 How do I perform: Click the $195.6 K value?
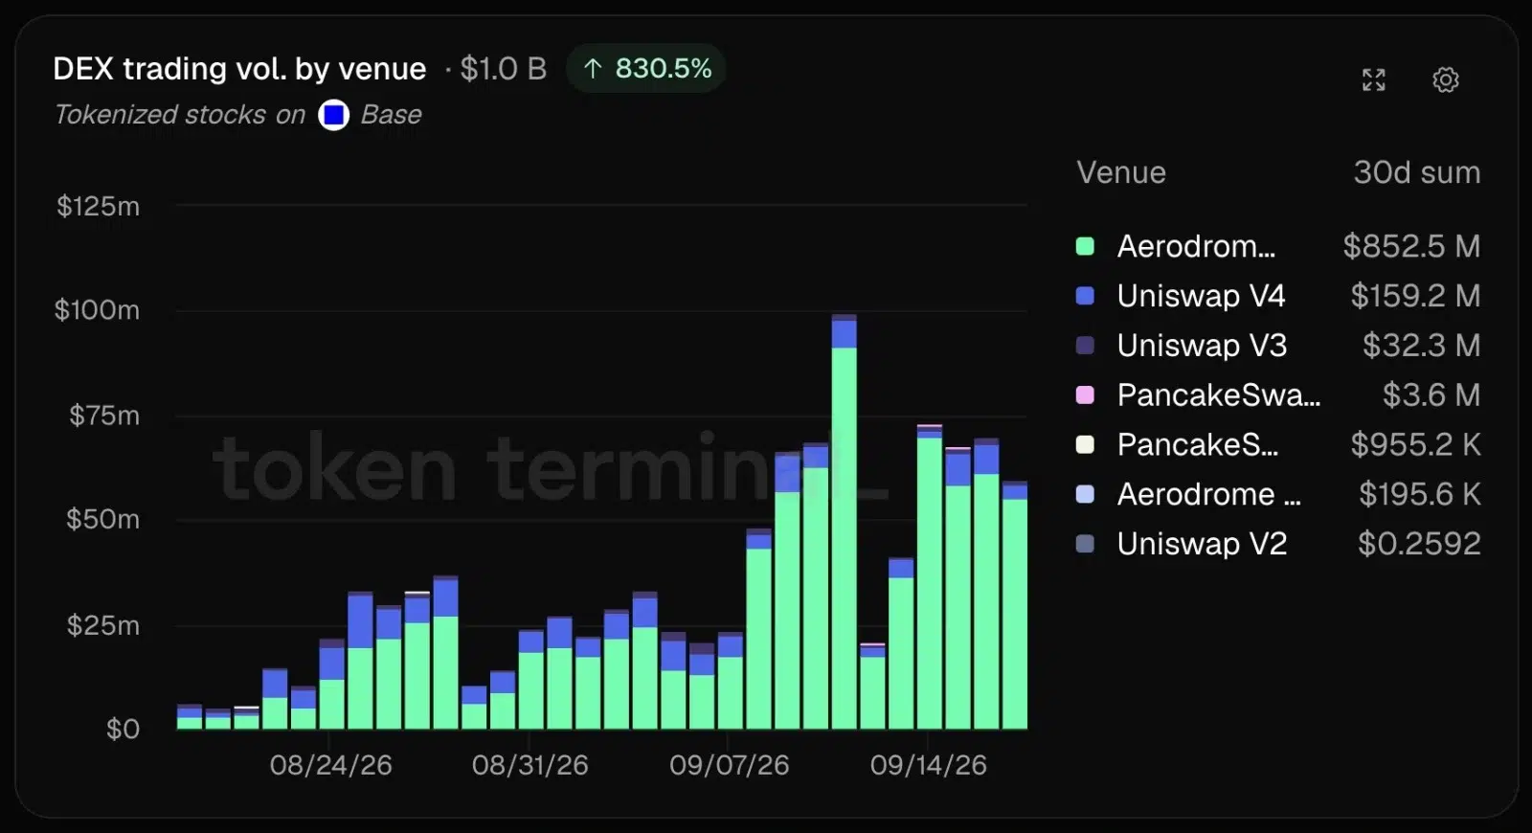[x=1419, y=494]
